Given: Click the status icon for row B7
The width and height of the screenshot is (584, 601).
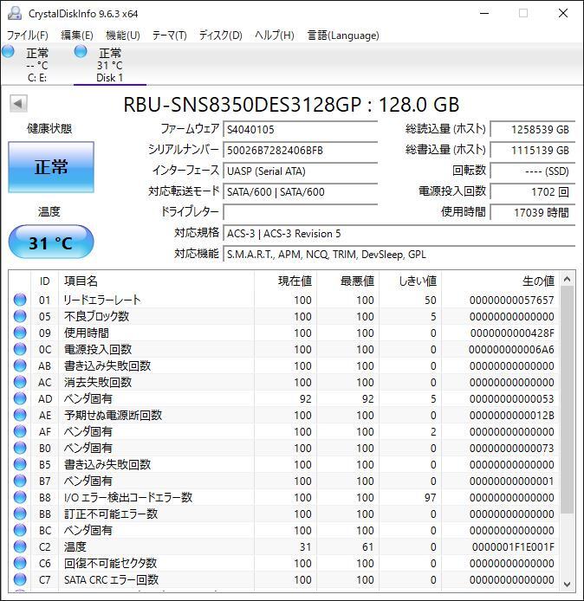Looking at the screenshot, I should coord(20,481).
